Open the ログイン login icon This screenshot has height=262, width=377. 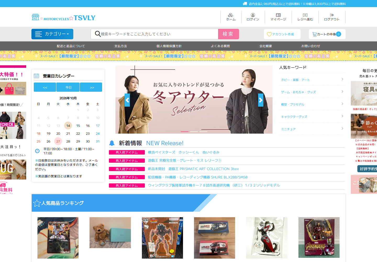pos(253,15)
